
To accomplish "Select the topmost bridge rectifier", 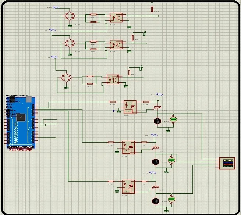I will (x=70, y=16).
